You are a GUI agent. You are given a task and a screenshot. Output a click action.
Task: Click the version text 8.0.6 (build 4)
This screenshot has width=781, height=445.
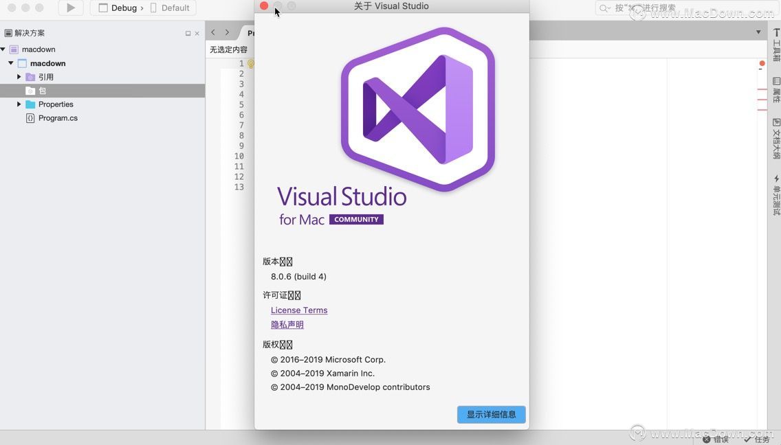pyautogui.click(x=298, y=276)
